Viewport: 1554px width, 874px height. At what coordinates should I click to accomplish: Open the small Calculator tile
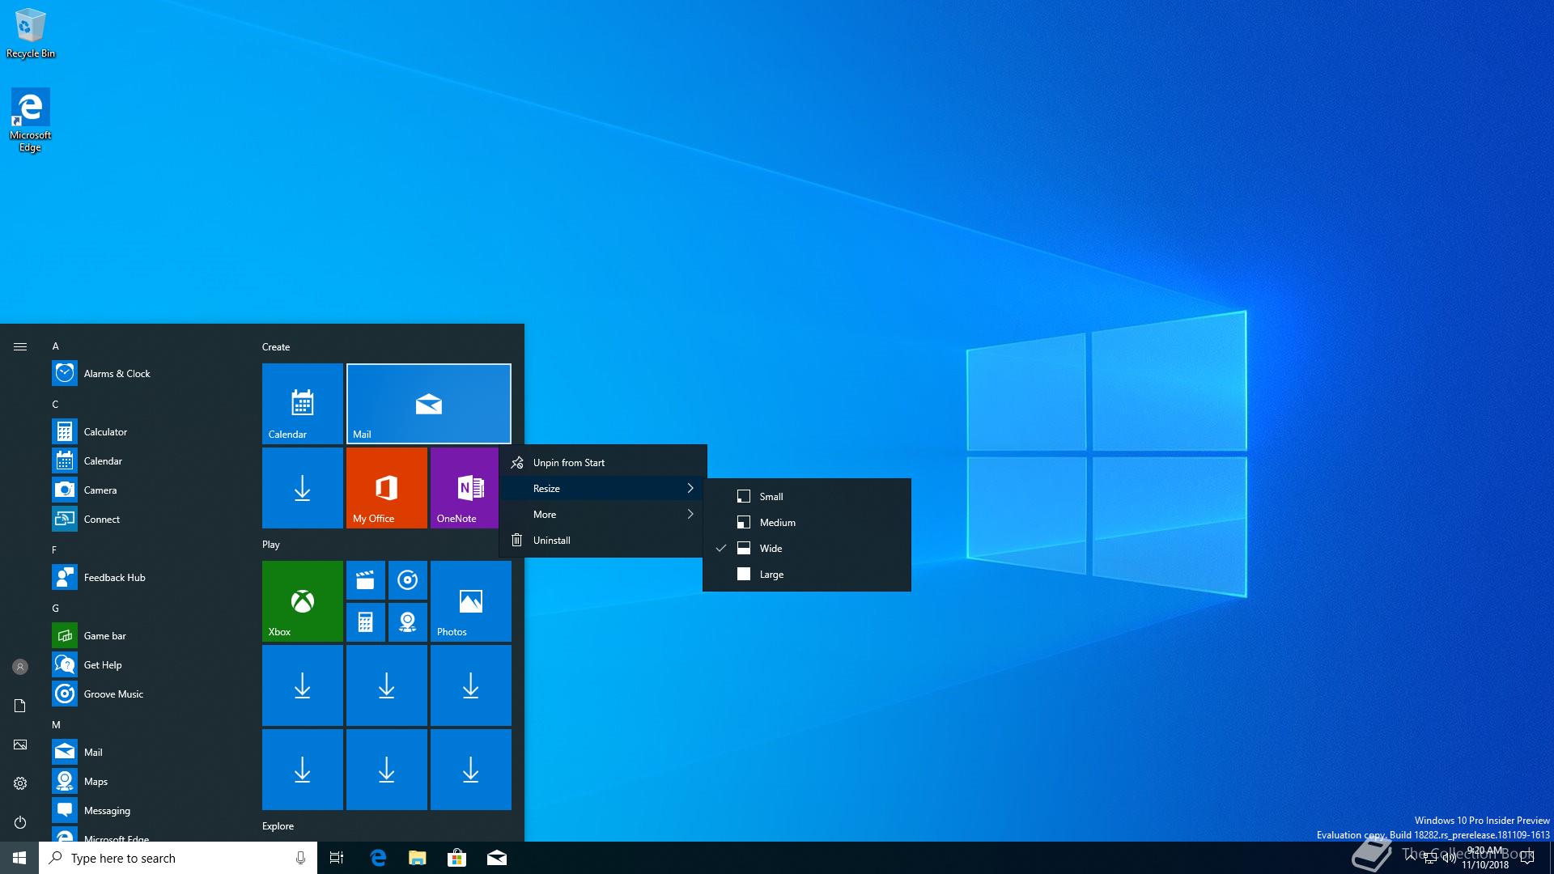pos(366,622)
